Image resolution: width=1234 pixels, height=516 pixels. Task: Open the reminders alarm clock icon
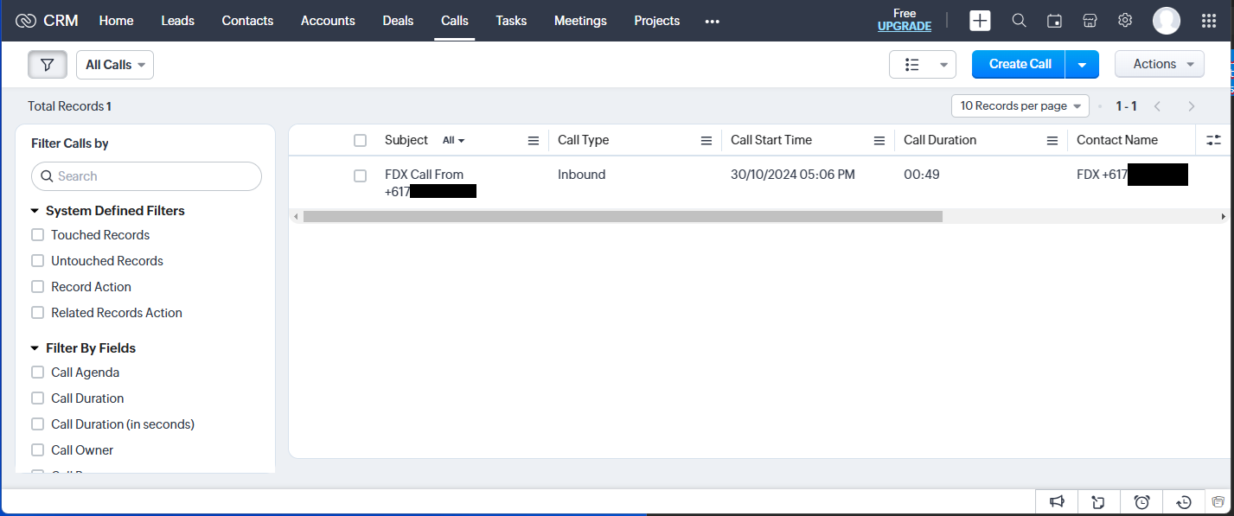[x=1141, y=502]
